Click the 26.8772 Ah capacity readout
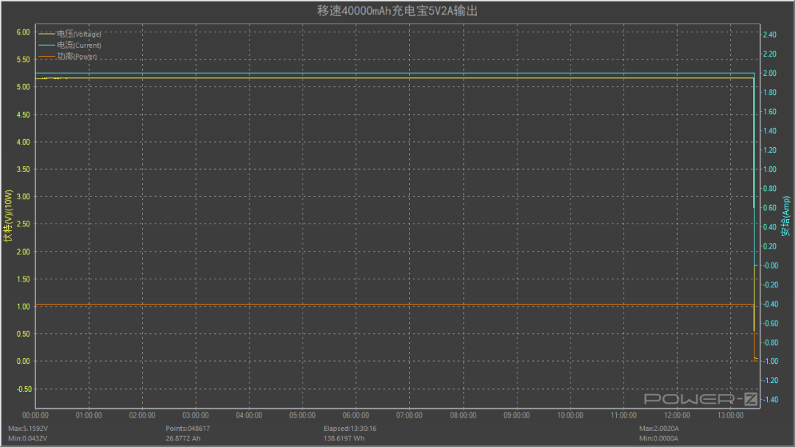Viewport: 795px width, 447px height. pos(183,438)
